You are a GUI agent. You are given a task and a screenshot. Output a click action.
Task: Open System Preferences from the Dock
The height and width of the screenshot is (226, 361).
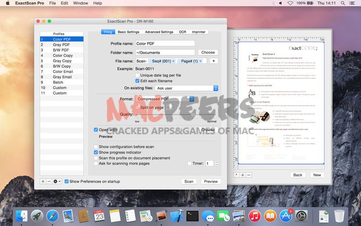pyautogui.click(x=301, y=216)
